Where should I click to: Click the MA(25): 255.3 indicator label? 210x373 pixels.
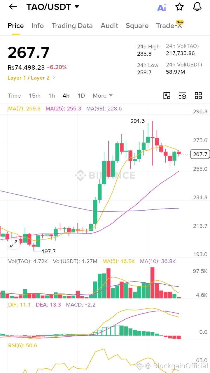63,109
